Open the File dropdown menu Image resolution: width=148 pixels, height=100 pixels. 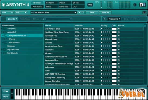(7, 12)
